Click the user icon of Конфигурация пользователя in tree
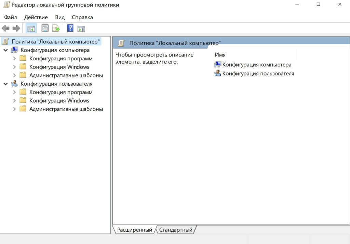 point(14,84)
